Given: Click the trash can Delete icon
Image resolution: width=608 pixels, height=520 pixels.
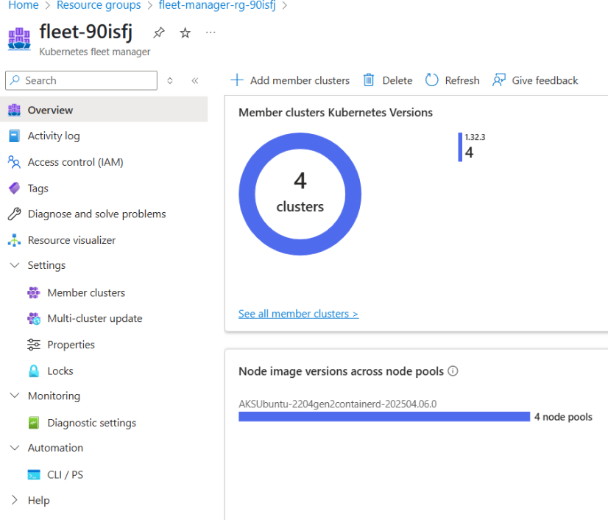Looking at the screenshot, I should click(368, 80).
